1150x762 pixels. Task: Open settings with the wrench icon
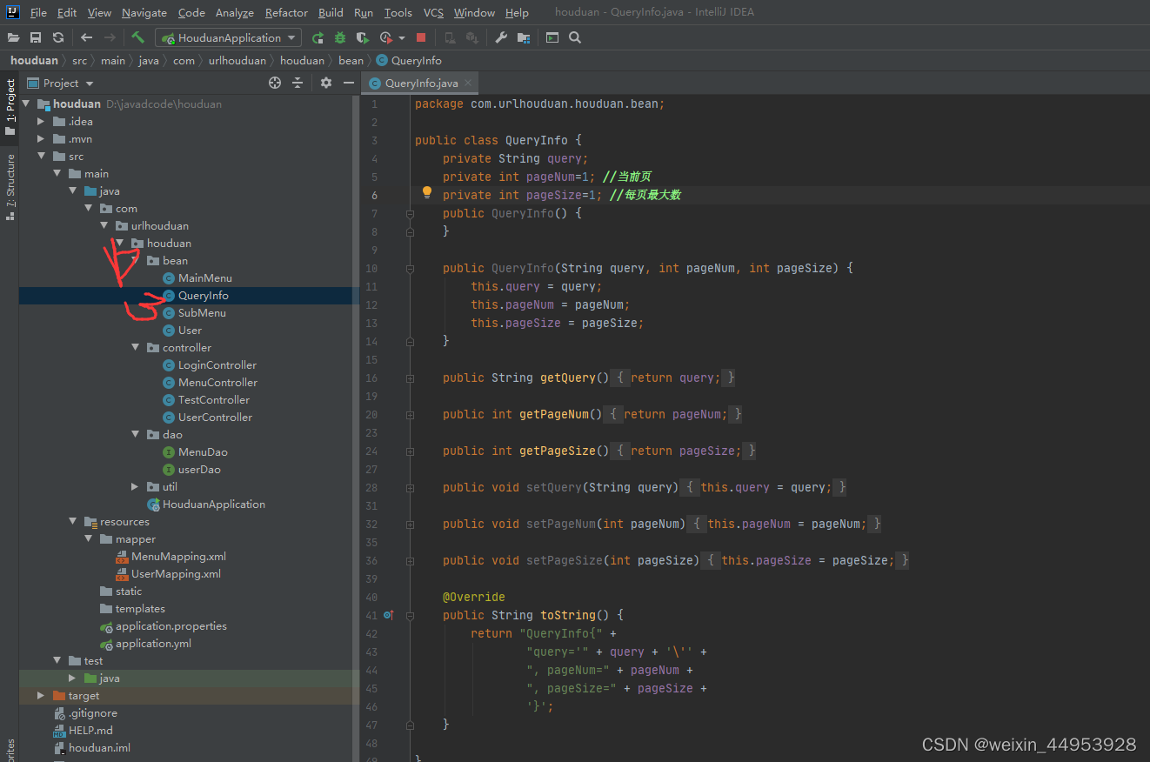[x=501, y=37]
